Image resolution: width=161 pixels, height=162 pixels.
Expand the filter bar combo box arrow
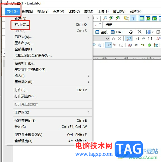coord(108,39)
